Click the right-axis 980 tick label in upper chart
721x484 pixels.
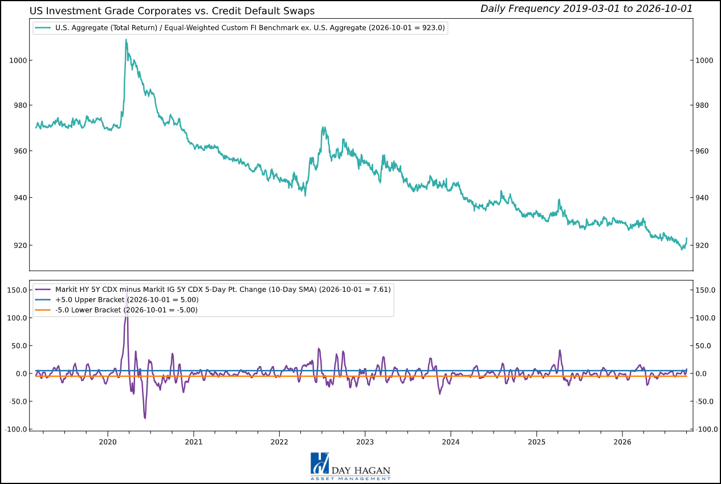[703, 105]
